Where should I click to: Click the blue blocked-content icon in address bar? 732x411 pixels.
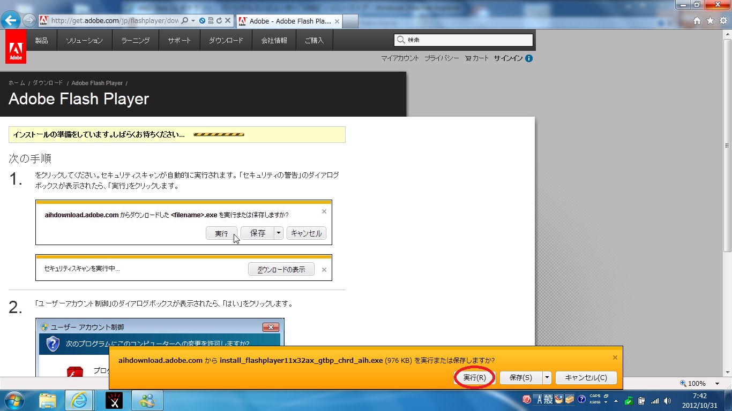(202, 21)
